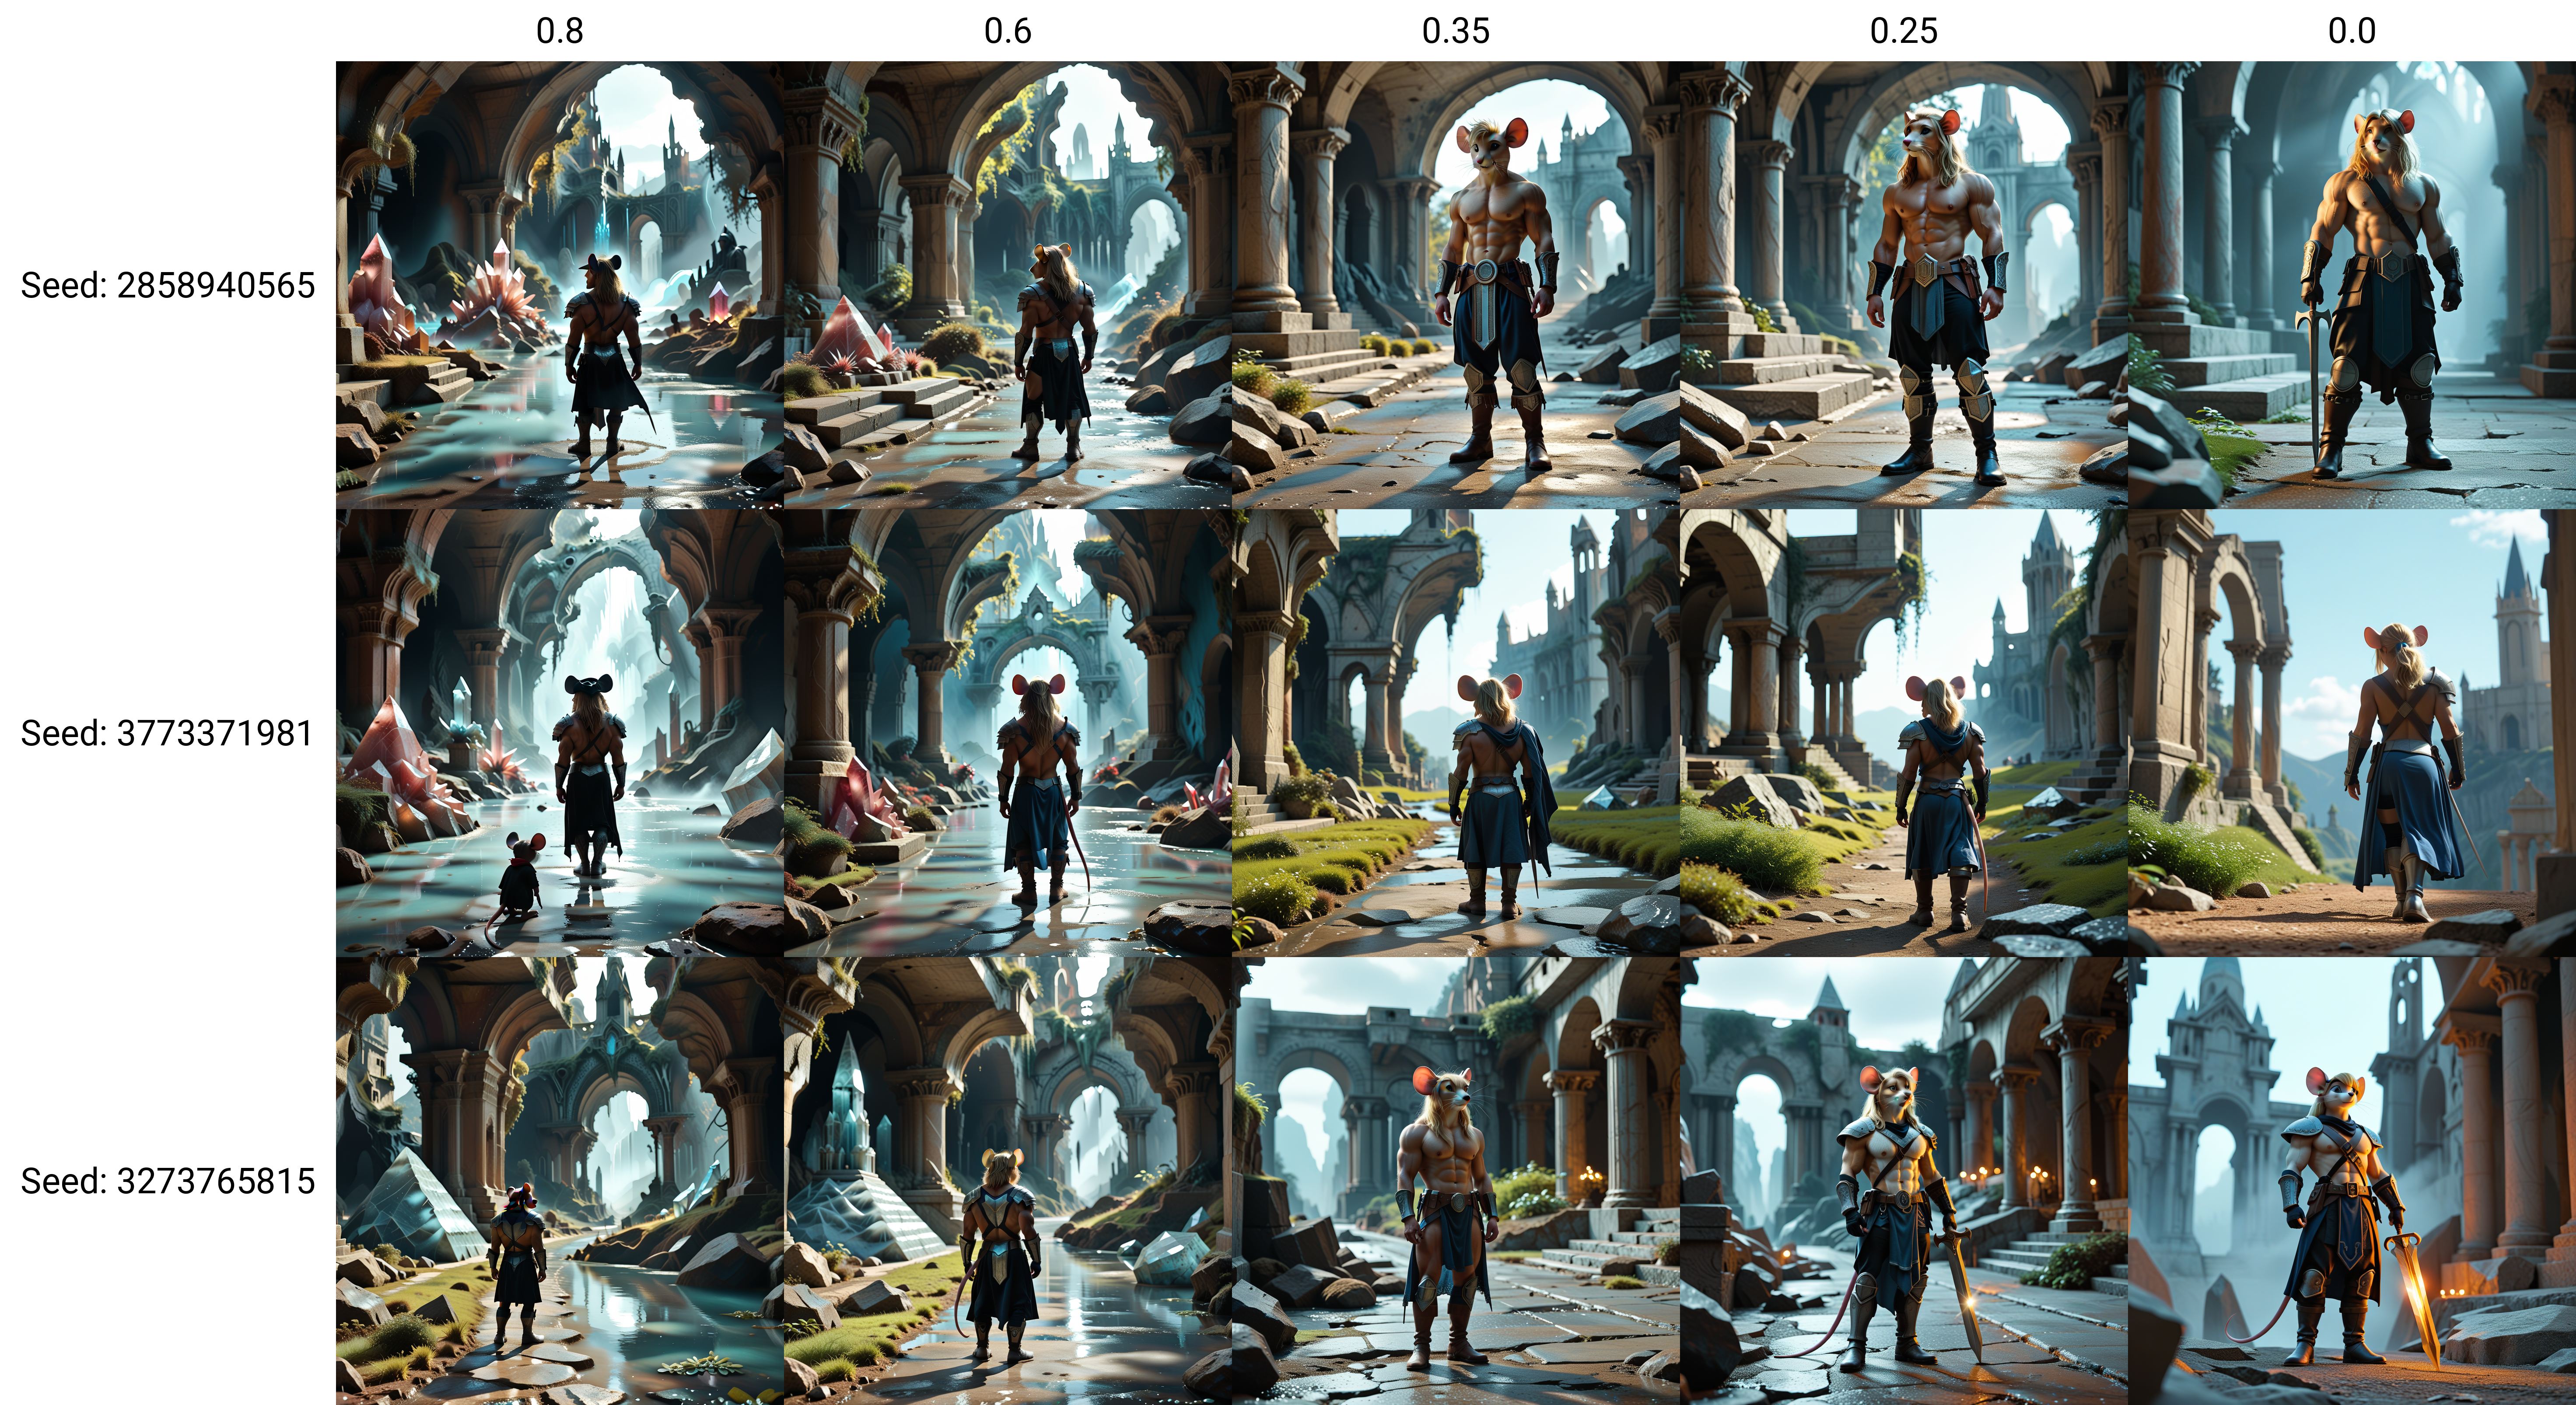Click image at column 0.8, seed 2858940565

[560, 285]
